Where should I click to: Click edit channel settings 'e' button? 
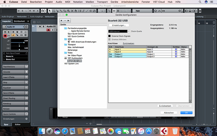click(x=26, y=27)
